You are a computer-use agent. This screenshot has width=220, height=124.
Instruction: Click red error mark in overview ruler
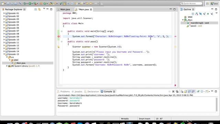click(175, 37)
